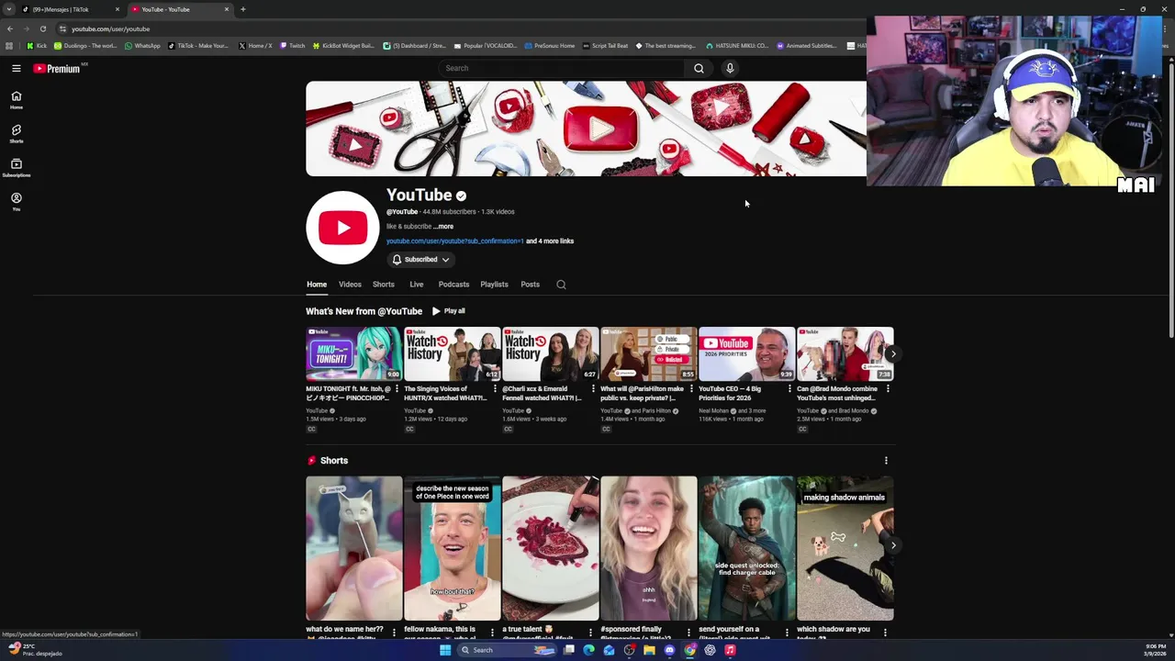Image resolution: width=1175 pixels, height=661 pixels.
Task: Open options menu for MIKU TONIGHT video
Action: point(397,389)
